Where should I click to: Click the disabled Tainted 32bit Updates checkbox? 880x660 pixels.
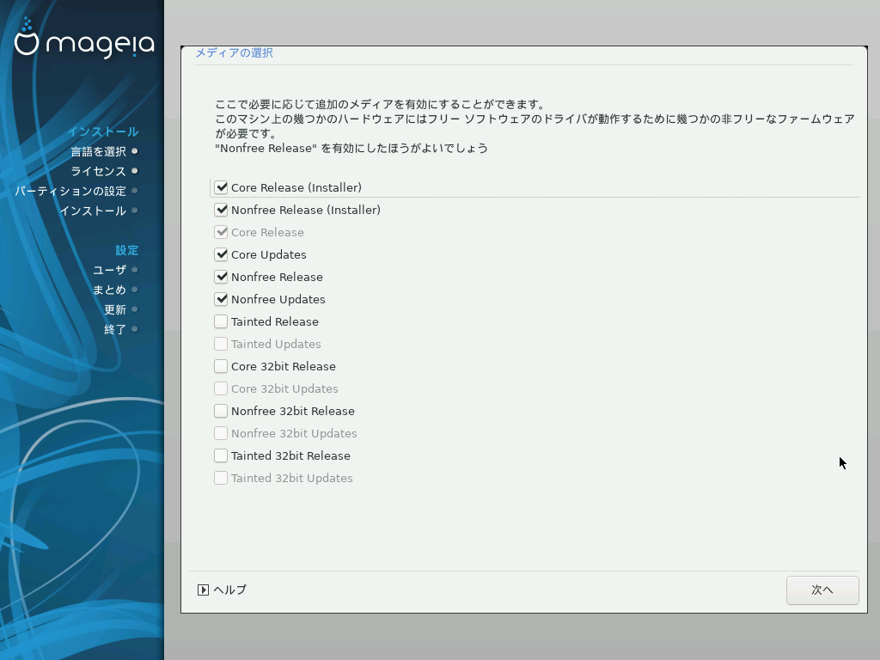point(221,478)
